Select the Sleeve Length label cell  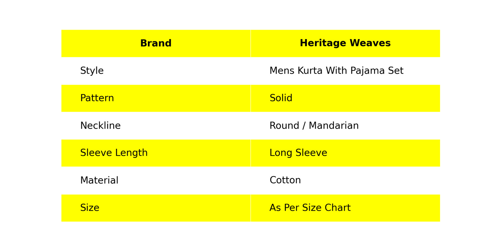114,153
